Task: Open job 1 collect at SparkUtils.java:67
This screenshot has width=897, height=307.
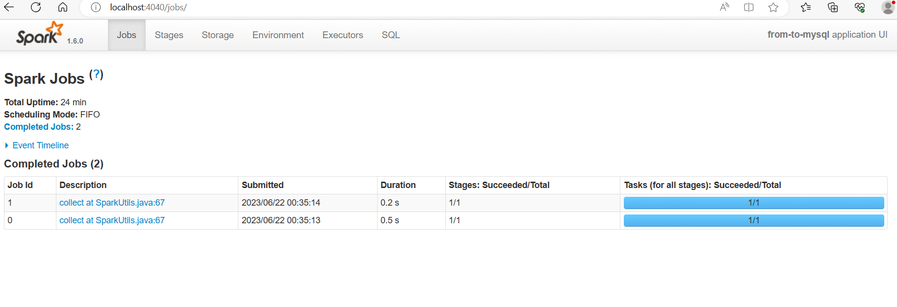Action: [112, 203]
